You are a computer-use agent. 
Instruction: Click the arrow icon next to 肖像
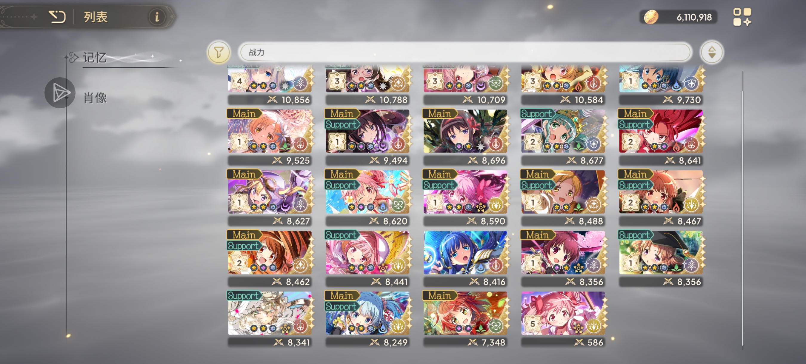tap(60, 93)
